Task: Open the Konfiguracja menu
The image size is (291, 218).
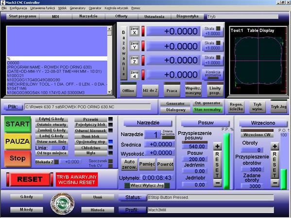Action: pos(18,8)
